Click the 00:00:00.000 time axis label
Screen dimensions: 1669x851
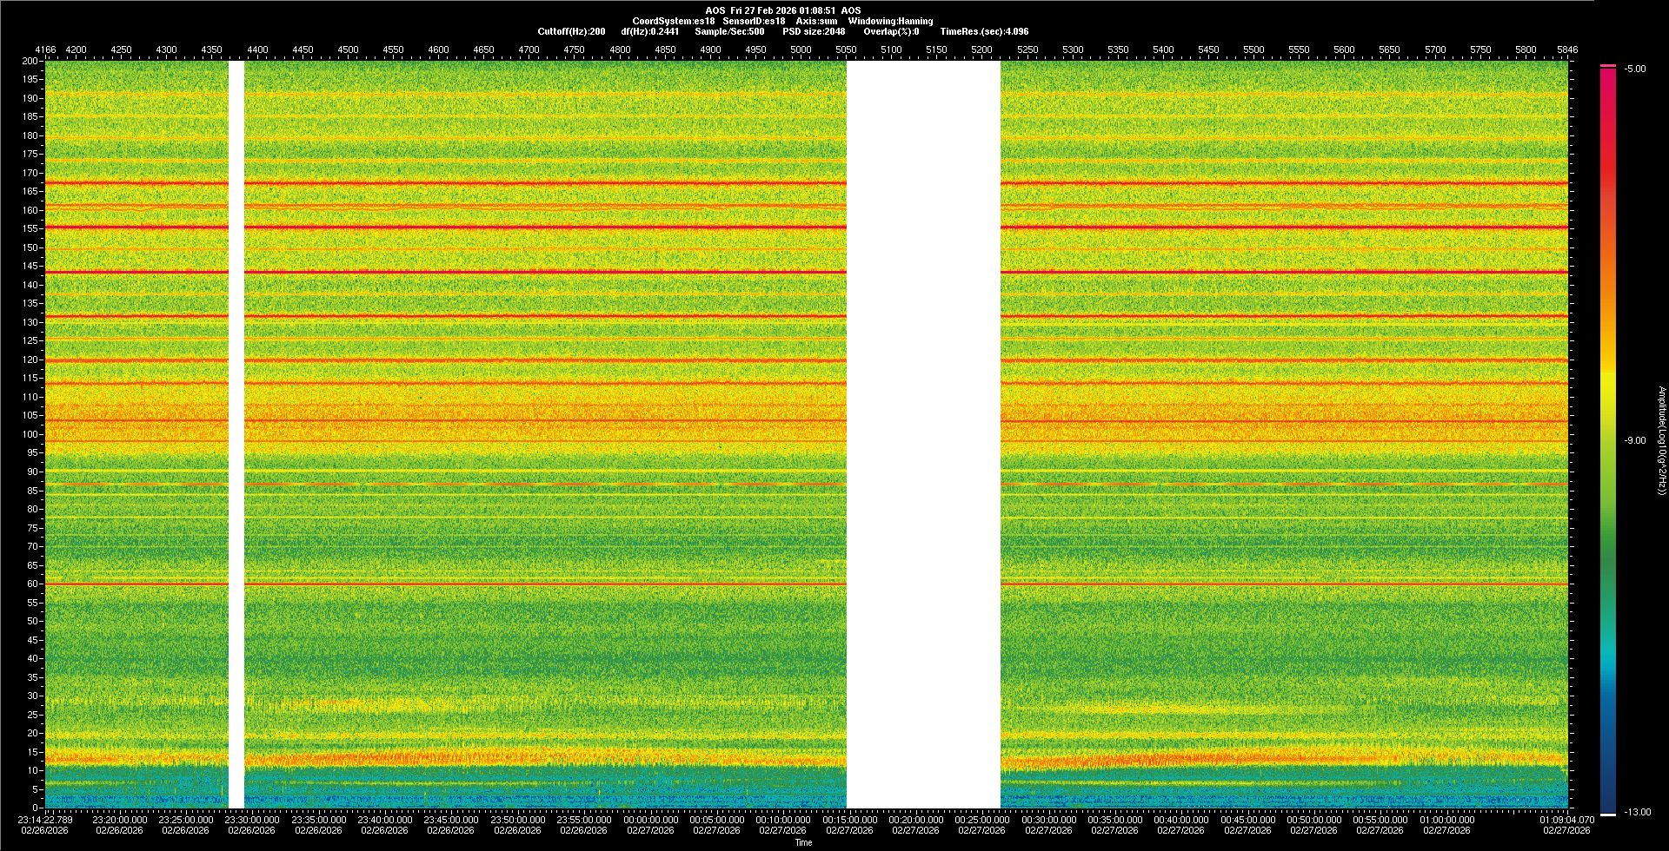pos(650,820)
